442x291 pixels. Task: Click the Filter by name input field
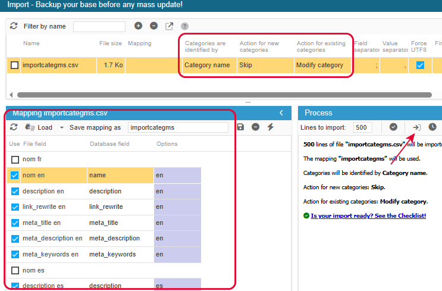(99, 27)
